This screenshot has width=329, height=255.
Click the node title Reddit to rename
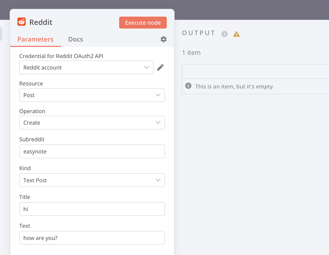[41, 22]
